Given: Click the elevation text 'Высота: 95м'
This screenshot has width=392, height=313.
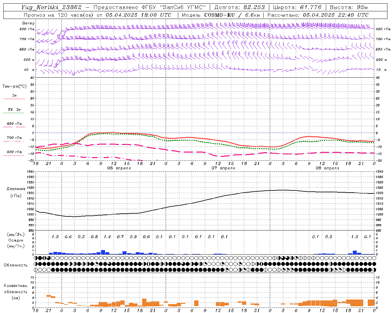Looking at the screenshot, I should click(x=349, y=7).
